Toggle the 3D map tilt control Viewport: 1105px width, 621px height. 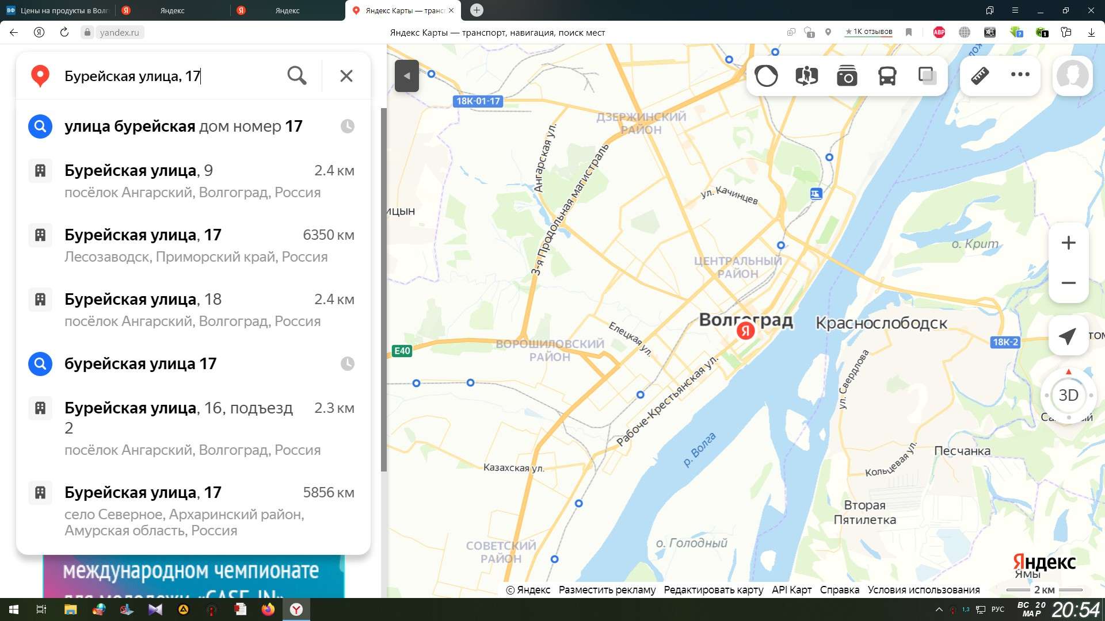tap(1068, 395)
